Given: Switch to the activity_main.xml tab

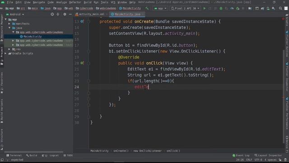Looking at the screenshot, I should 91,14.
